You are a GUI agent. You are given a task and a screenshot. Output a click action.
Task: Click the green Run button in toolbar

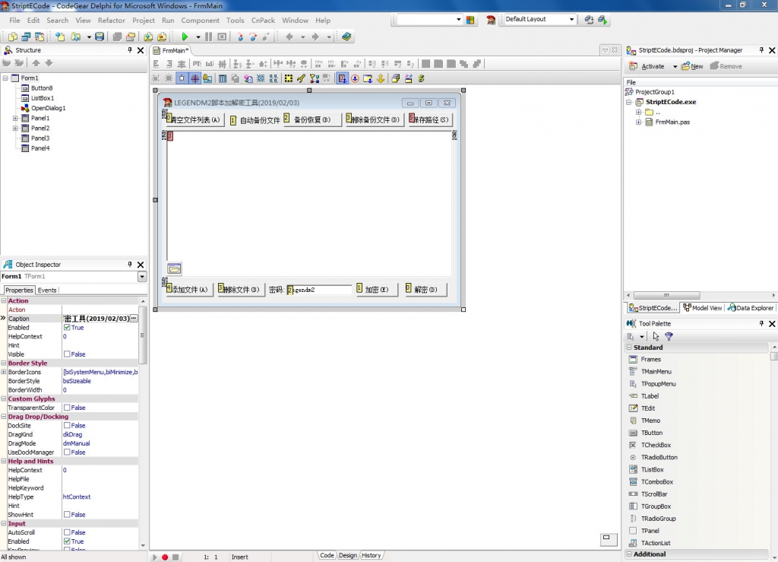[x=185, y=37]
